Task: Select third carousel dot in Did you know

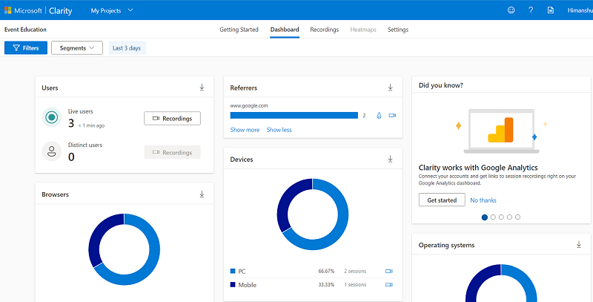Action: (x=501, y=217)
